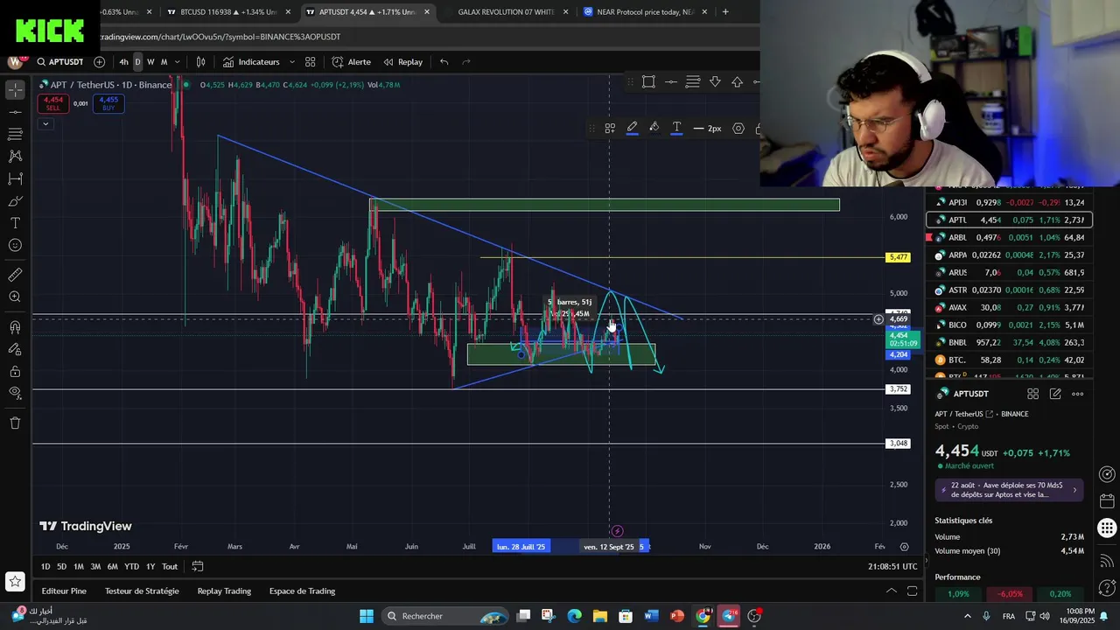Viewport: 1120px width, 630px height.
Task: Select the BNBL watchlist row
Action: 1010,342
